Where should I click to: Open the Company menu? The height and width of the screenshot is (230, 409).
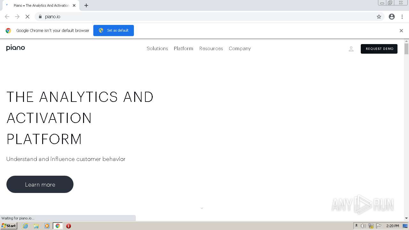coord(240,49)
